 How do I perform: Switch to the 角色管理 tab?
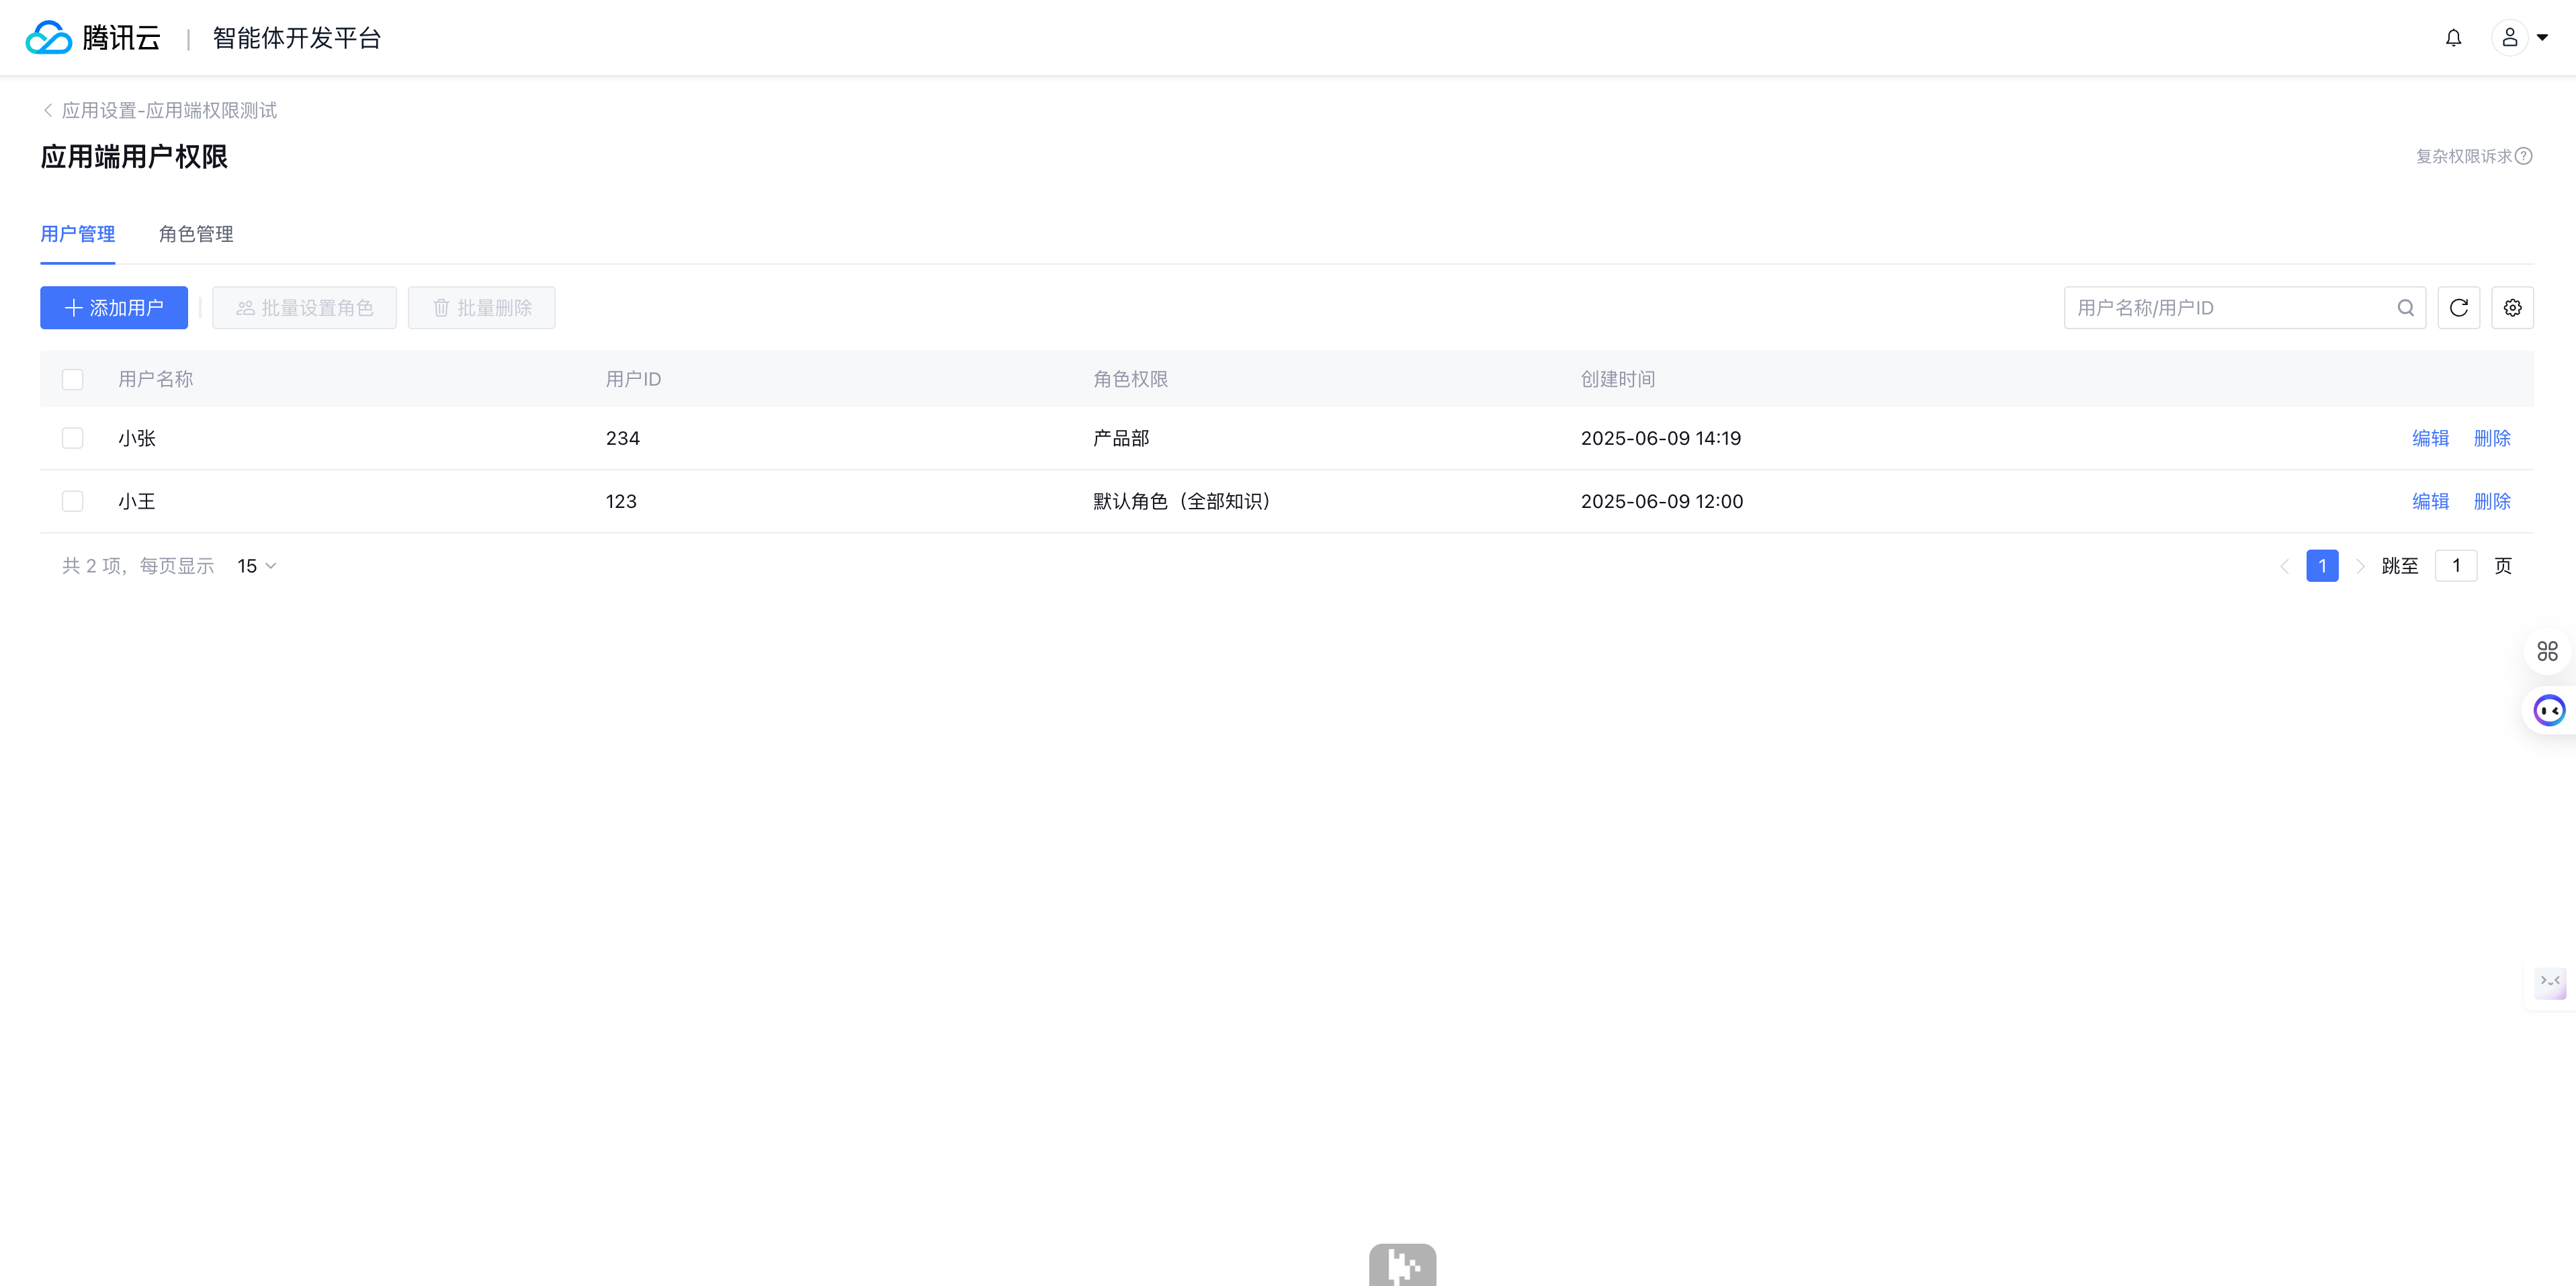coord(196,234)
